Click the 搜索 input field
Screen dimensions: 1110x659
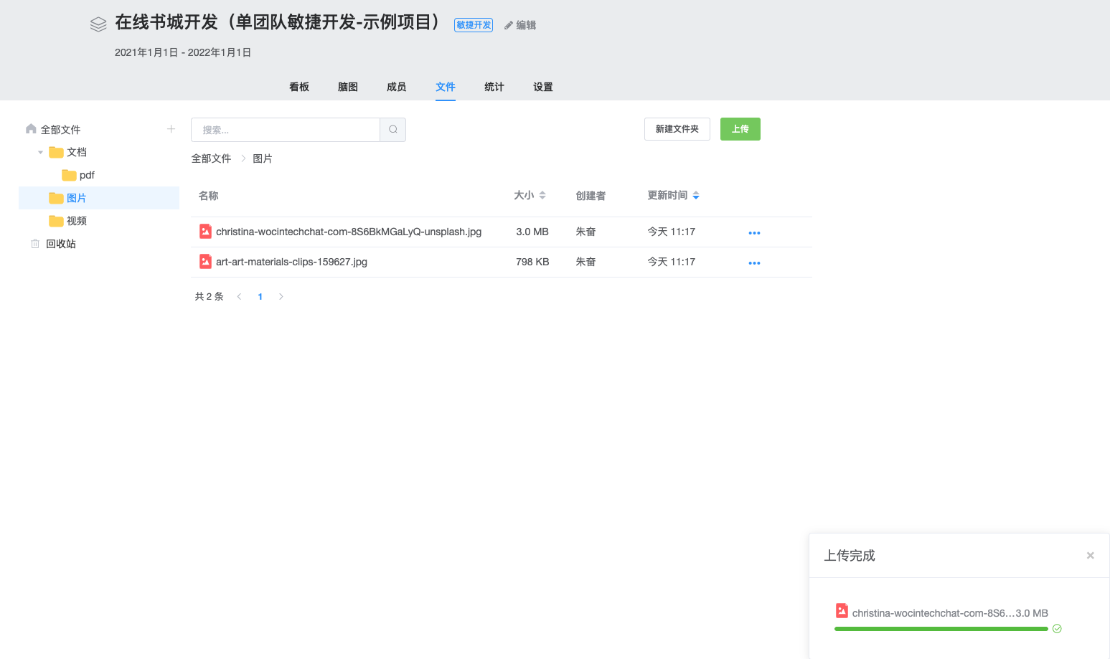pyautogui.click(x=285, y=130)
